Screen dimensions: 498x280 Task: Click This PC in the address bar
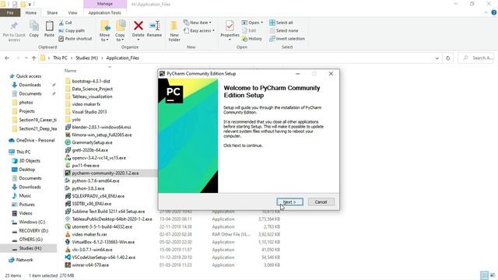(x=60, y=58)
